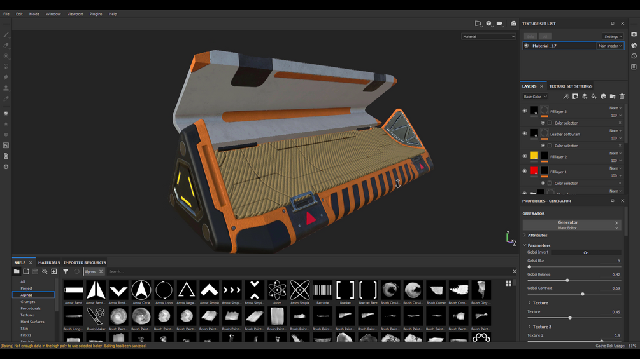
Task: Open the Texture Set Settings dropdown
Action: click(x=613, y=37)
